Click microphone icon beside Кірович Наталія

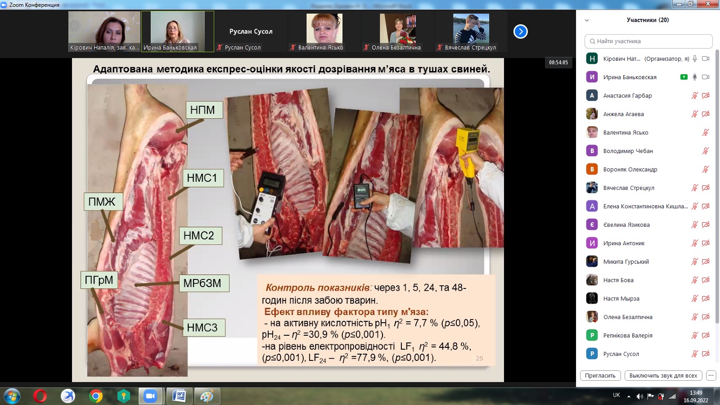(695, 58)
